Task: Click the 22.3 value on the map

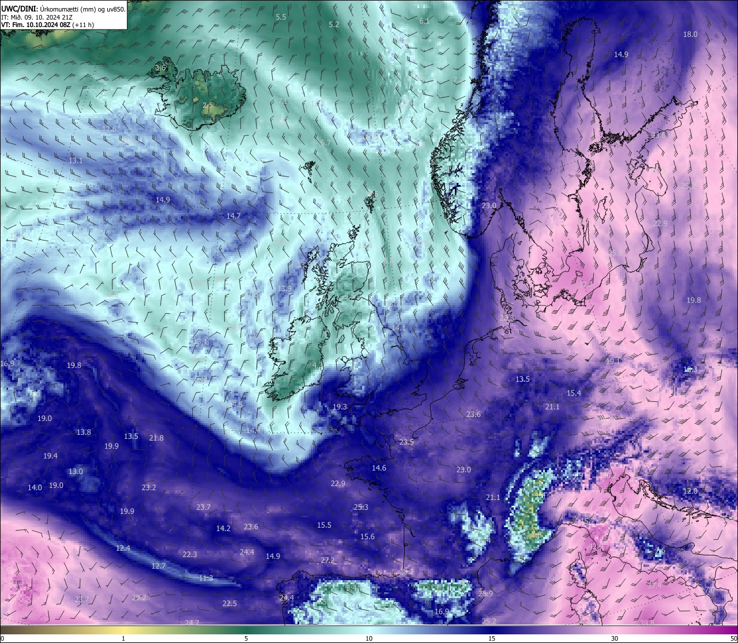Action: click(x=190, y=554)
